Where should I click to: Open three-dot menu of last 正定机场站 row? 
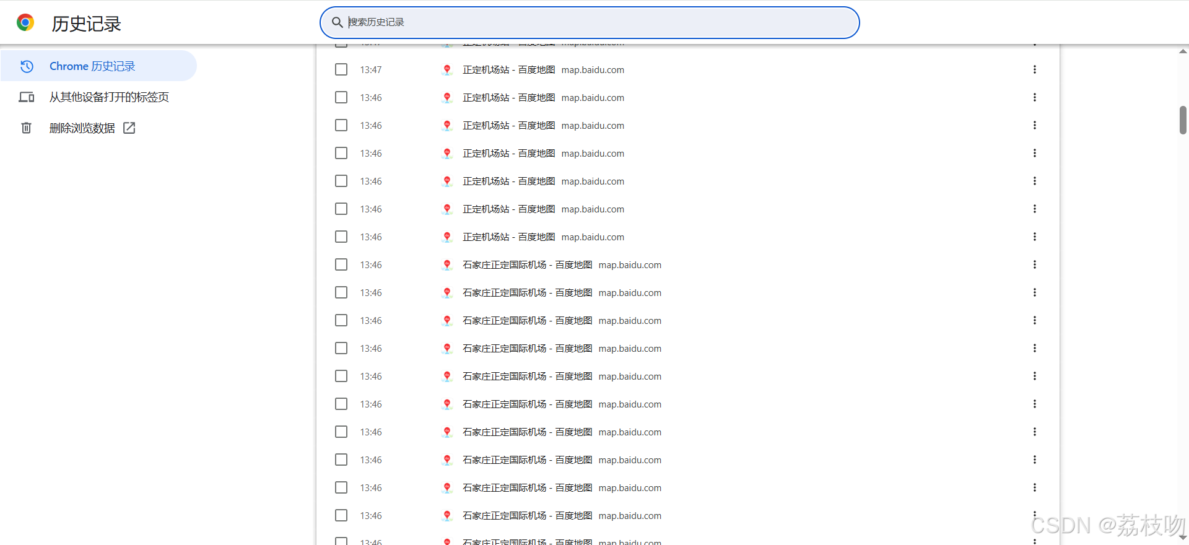[x=1034, y=237]
